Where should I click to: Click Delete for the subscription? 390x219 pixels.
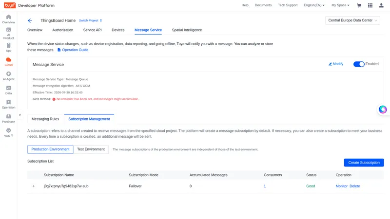[354, 186]
